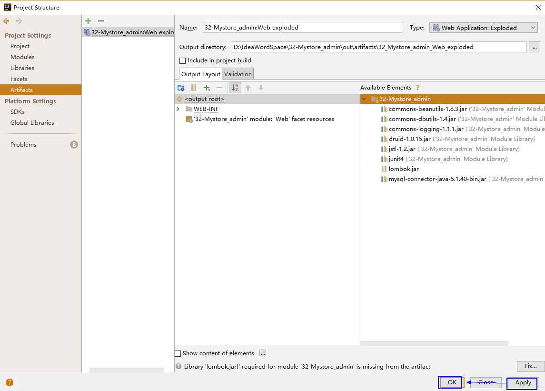The width and height of the screenshot is (545, 391).
Task: Click the lombok.jar missing library warning icon
Action: click(x=178, y=366)
